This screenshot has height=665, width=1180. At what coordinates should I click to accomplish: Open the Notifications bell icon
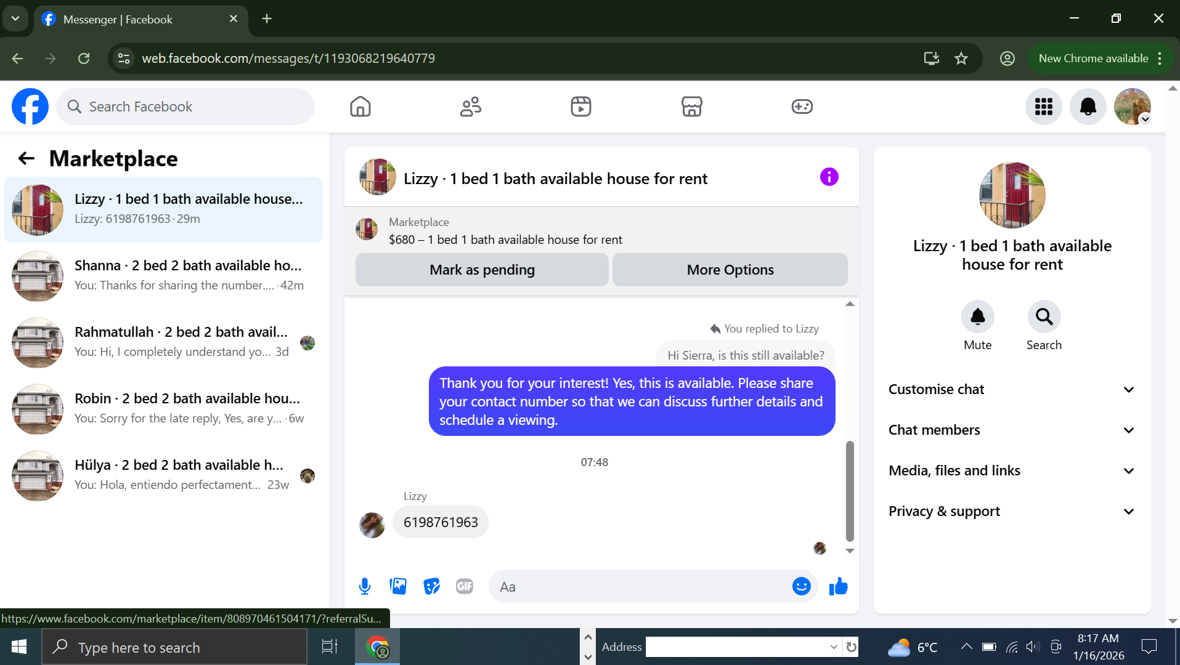(1088, 107)
